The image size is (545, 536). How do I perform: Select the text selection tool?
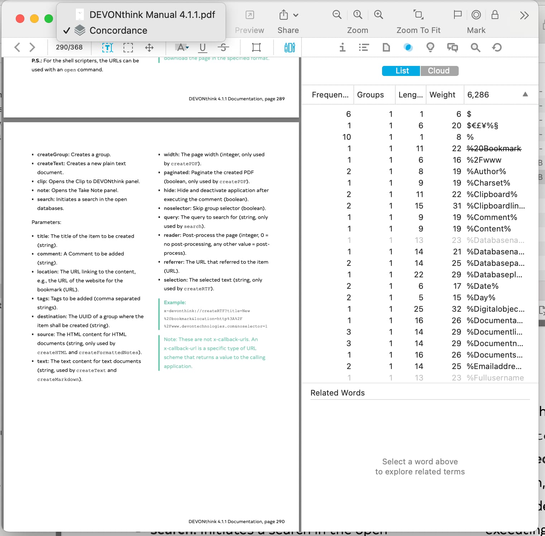pos(107,47)
